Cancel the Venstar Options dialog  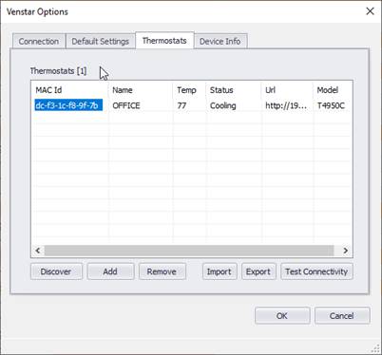click(342, 315)
